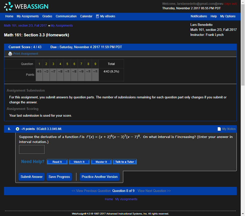This screenshot has height=216, width=245.
Task: Click inside the answer input box
Action: point(32,149)
